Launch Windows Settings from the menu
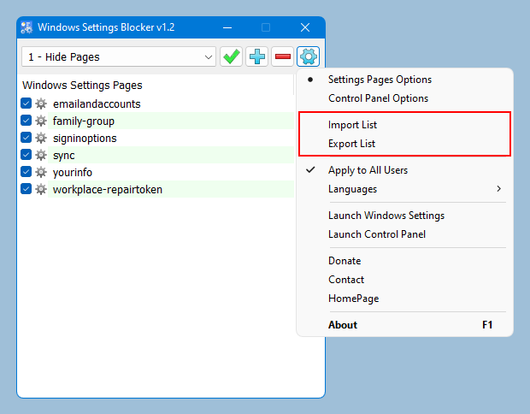The height and width of the screenshot is (414, 530). [x=386, y=216]
